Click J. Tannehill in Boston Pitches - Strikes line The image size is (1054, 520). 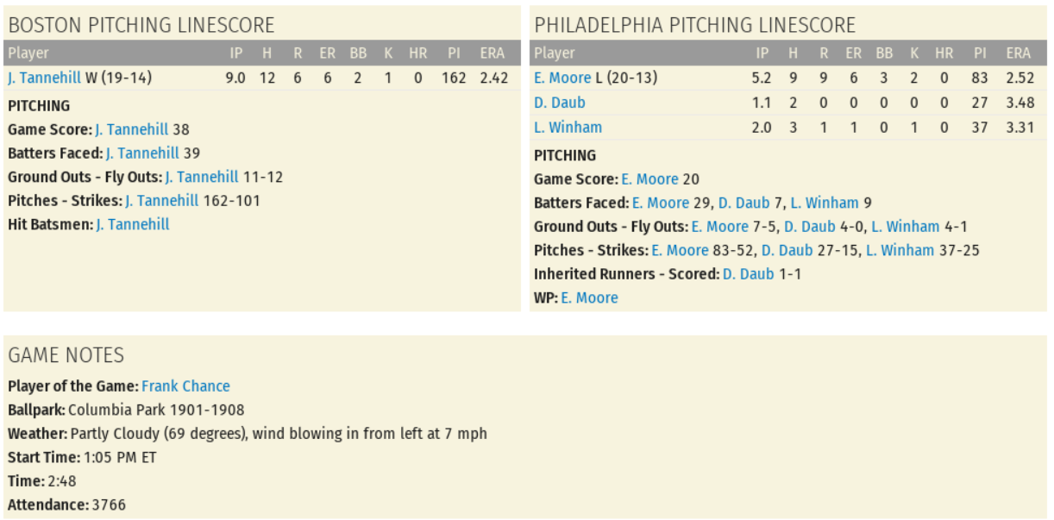pos(161,201)
